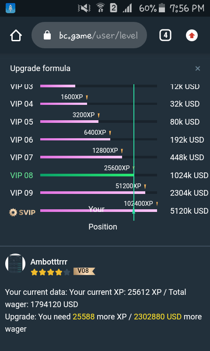
Task: Tap the red upward arrow update icon
Action: (x=192, y=36)
